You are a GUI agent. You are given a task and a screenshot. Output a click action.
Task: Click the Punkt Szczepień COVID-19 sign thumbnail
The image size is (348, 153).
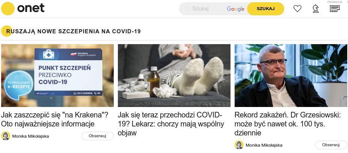pos(57,76)
